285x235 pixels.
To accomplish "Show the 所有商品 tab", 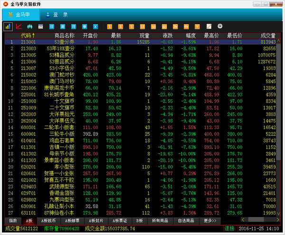I will point(160,221).
